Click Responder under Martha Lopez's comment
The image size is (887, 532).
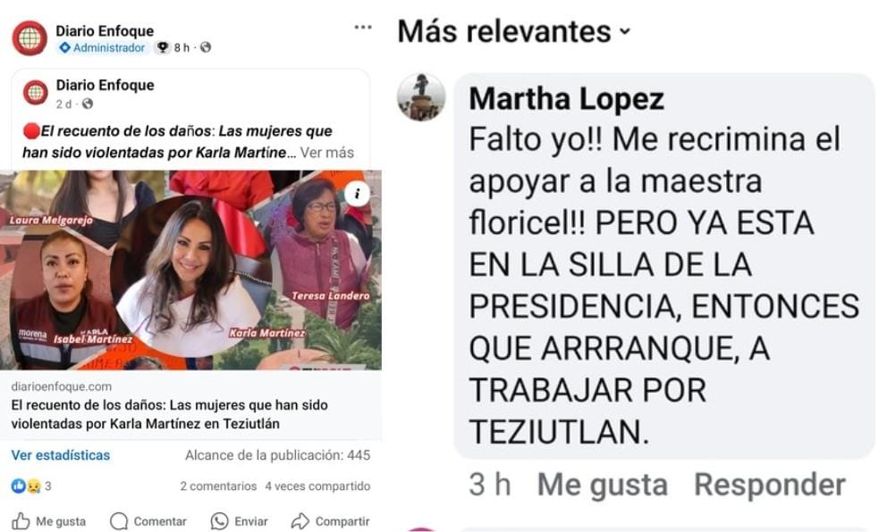770,485
